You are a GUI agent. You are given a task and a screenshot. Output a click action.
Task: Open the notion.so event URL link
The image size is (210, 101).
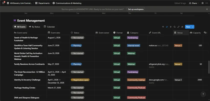tap(159, 45)
